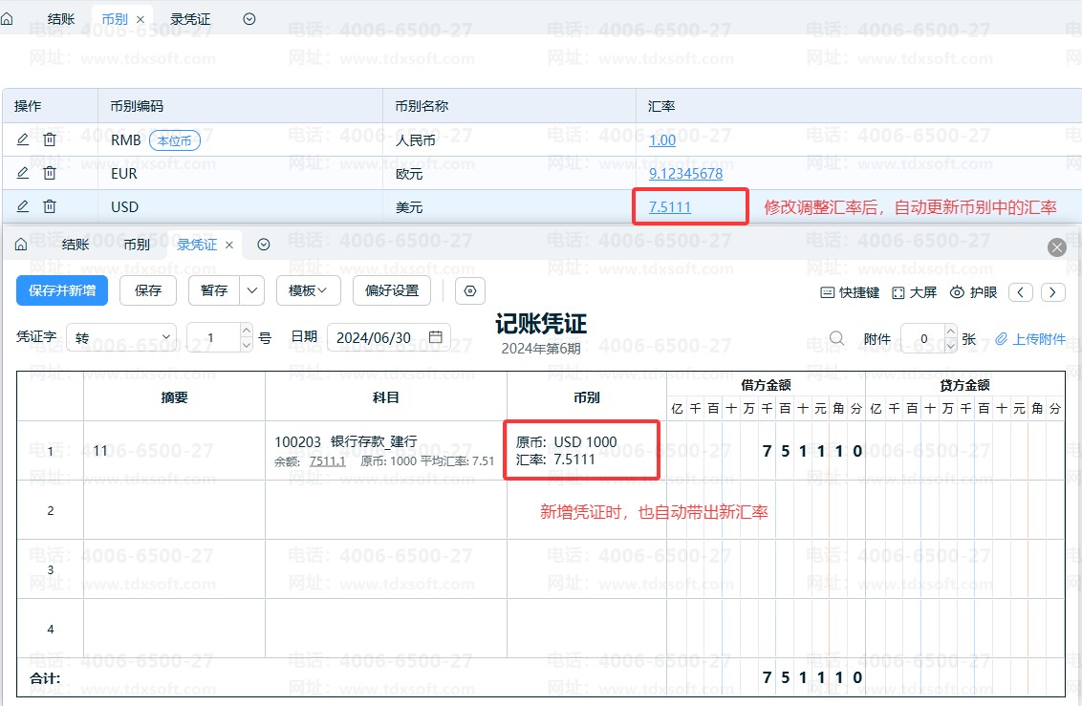The height and width of the screenshot is (706, 1082).
Task: Open the 模板 dropdown menu
Action: click(309, 290)
